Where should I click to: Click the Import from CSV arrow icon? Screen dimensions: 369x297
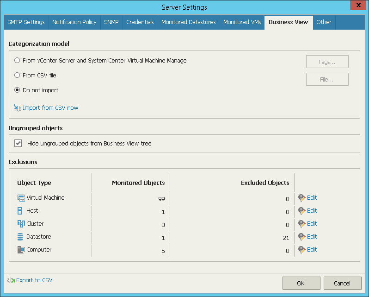point(18,108)
